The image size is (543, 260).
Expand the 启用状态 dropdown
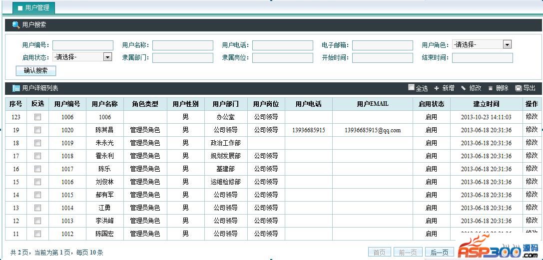pyautogui.click(x=107, y=57)
